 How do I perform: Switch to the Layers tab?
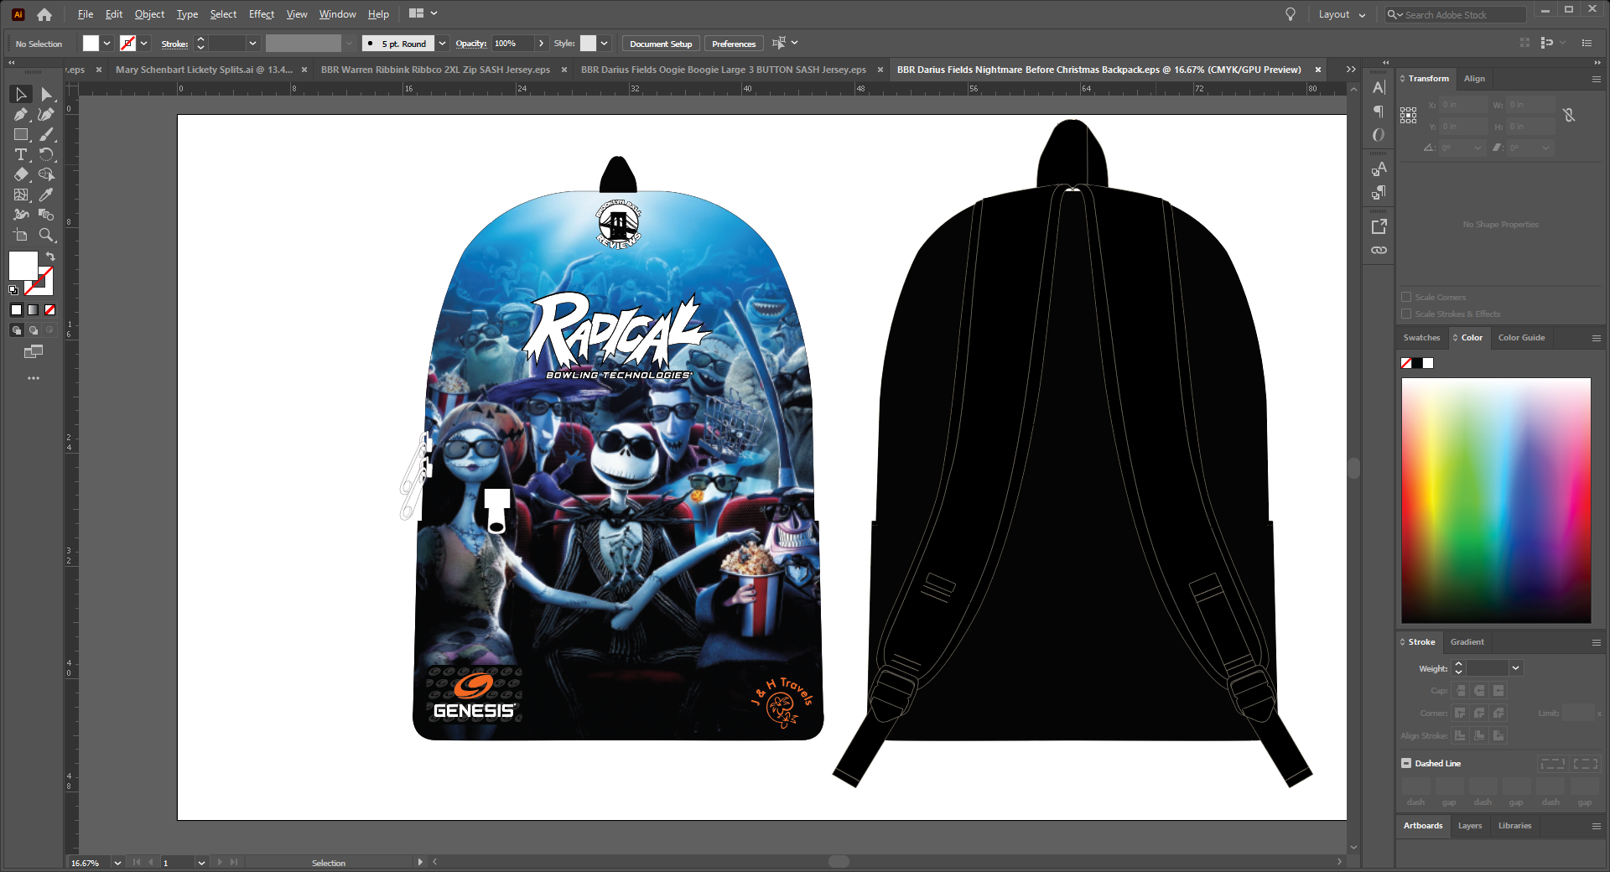[1469, 826]
